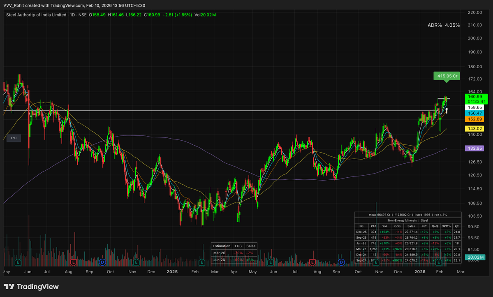The image size is (493, 297).
Task: Click the P/E column header
Action: [457, 226]
